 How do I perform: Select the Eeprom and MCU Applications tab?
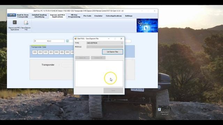pyautogui.click(x=57, y=16)
